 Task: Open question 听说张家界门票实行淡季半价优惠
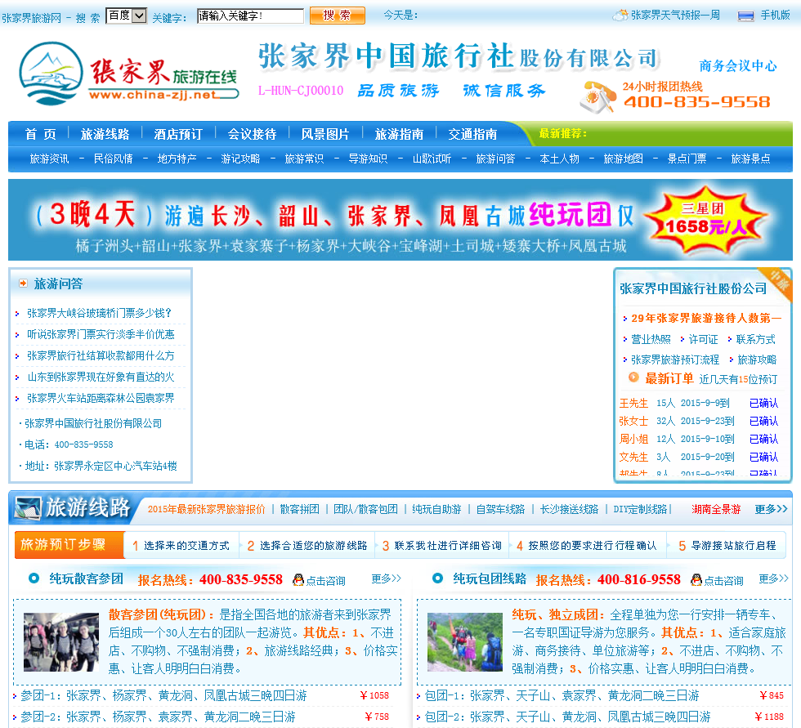101,334
